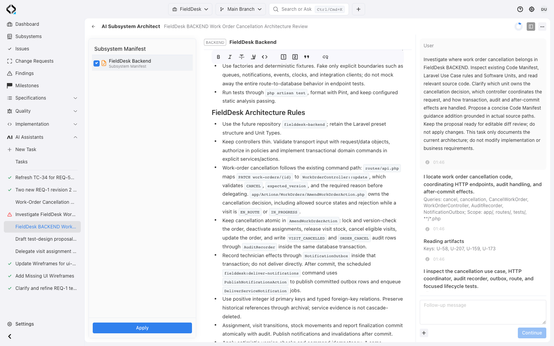Open the Tasks list
This screenshot has height=346, width=554.
click(x=42, y=162)
